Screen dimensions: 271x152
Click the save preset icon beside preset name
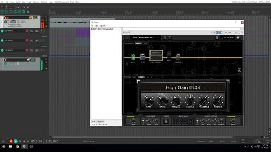[x=164, y=38]
